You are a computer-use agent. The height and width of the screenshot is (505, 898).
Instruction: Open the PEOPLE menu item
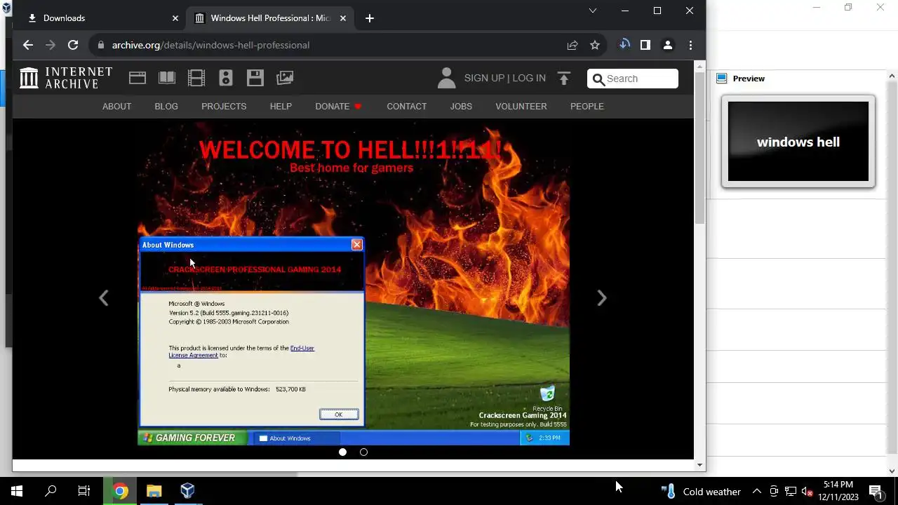click(587, 107)
